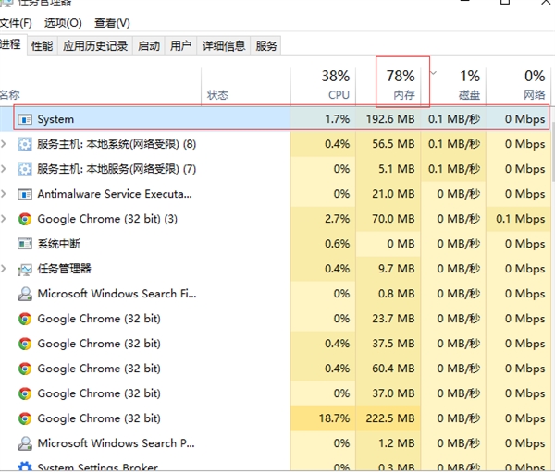Click the Microsoft Windows Search Fi... icon

[x=25, y=294]
